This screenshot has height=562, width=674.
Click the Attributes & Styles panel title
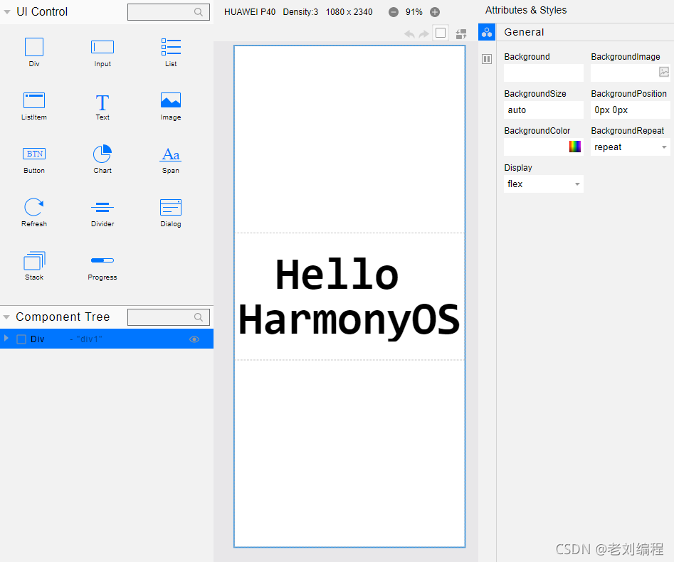click(526, 10)
